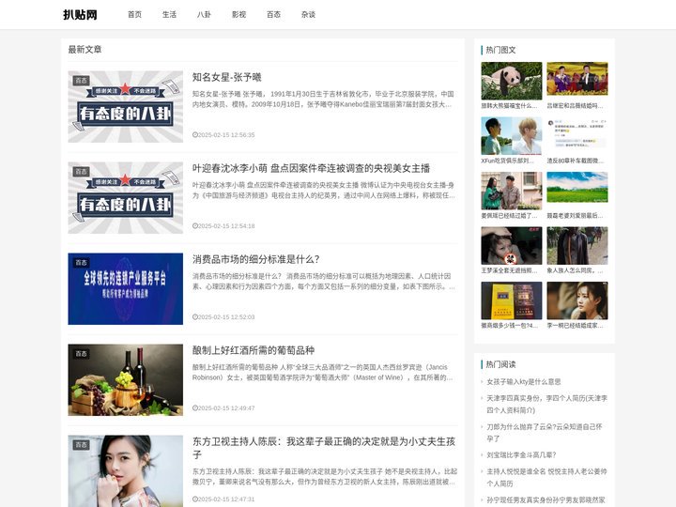The height and width of the screenshot is (507, 676).
Task: Click 百态 tag on 陈辰 thumbnail
Action: click(x=81, y=444)
